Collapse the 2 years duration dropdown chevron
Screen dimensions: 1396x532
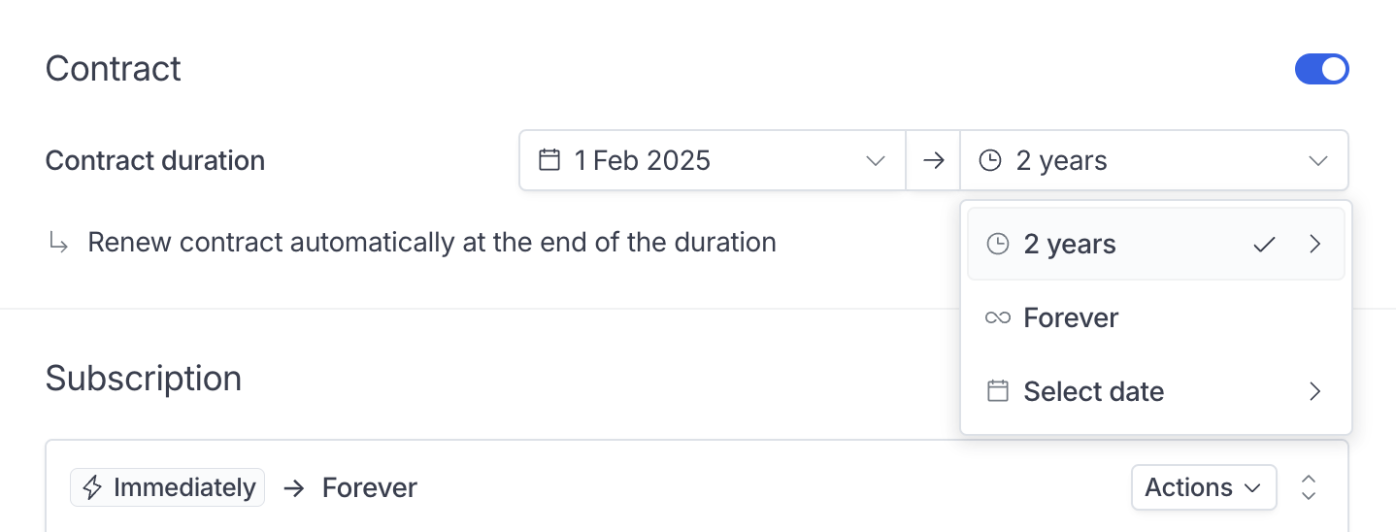point(1317,161)
